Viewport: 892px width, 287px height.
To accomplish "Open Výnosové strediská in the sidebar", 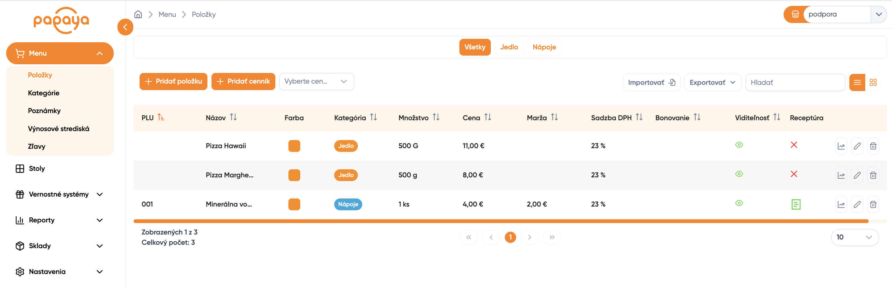I will pyautogui.click(x=59, y=129).
